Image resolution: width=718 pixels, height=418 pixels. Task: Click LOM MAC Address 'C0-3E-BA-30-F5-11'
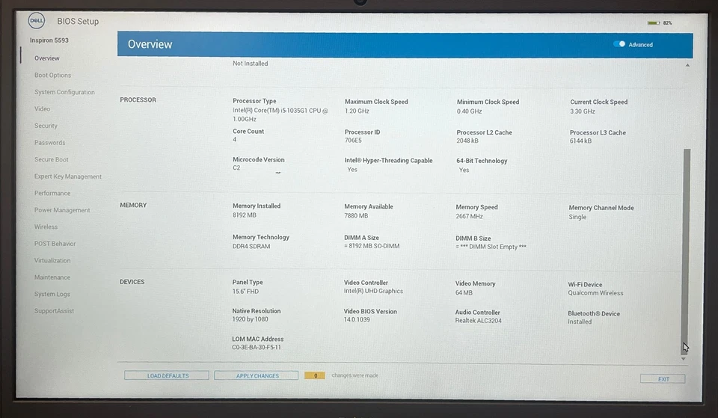pyautogui.click(x=257, y=348)
